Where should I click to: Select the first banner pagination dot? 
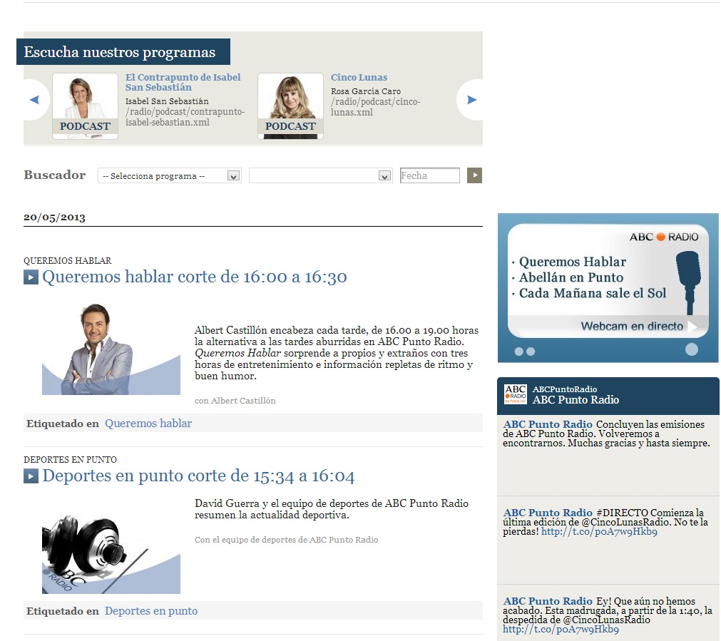519,351
